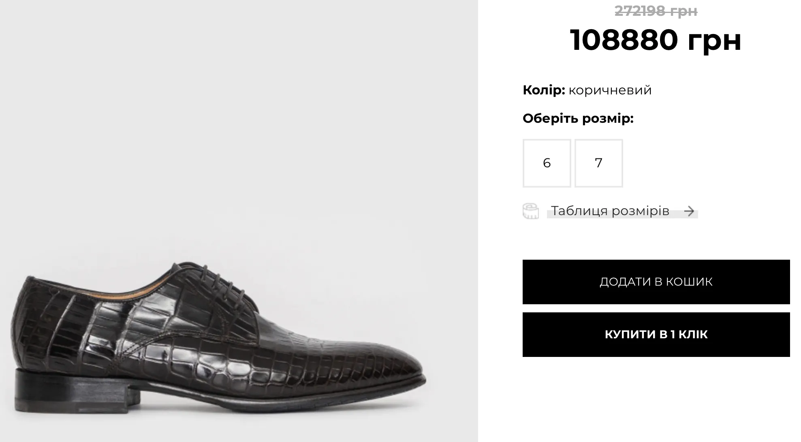The width and height of the screenshot is (801, 442).
Task: Choose shoe size 7
Action: [598, 163]
